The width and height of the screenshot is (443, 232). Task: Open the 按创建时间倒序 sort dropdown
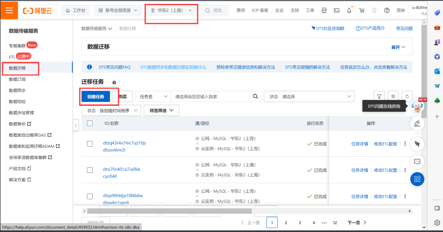(x=111, y=111)
